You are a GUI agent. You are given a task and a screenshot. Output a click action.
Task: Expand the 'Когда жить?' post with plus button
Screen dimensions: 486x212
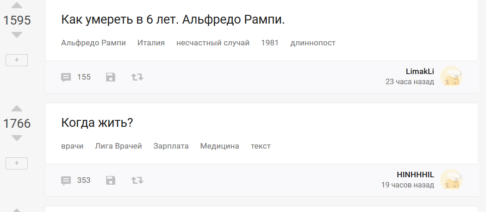[17, 163]
